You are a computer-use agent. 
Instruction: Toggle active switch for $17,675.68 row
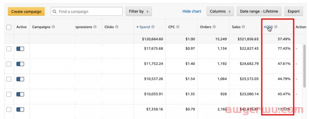20,49
